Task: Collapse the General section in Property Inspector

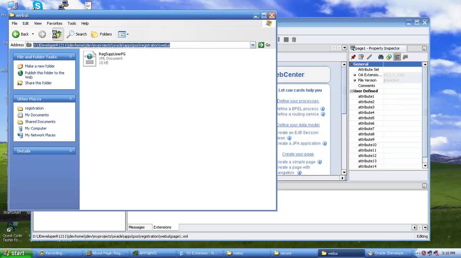Action: pyautogui.click(x=352, y=64)
